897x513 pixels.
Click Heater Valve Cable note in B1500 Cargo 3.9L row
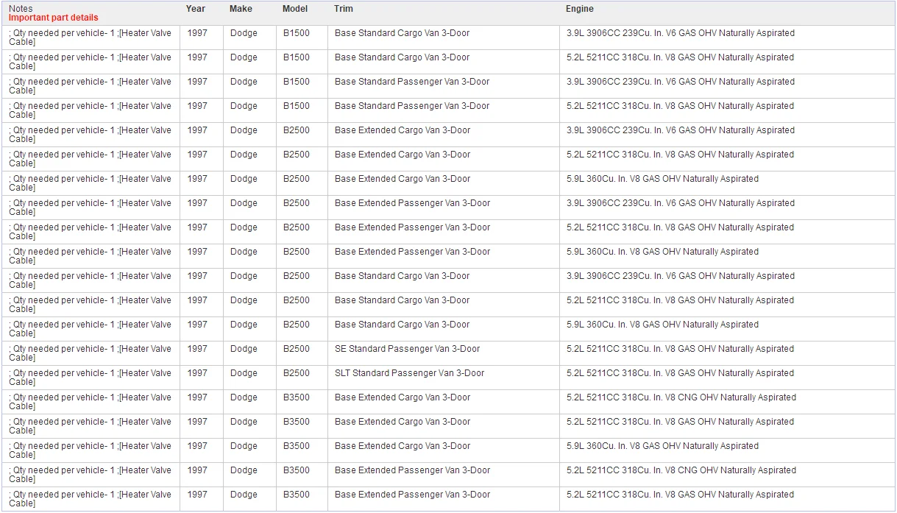tap(90, 38)
